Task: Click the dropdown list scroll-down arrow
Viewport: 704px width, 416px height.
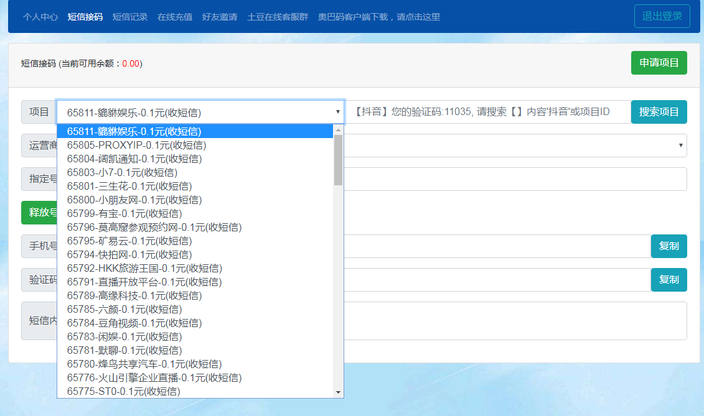Action: (339, 392)
